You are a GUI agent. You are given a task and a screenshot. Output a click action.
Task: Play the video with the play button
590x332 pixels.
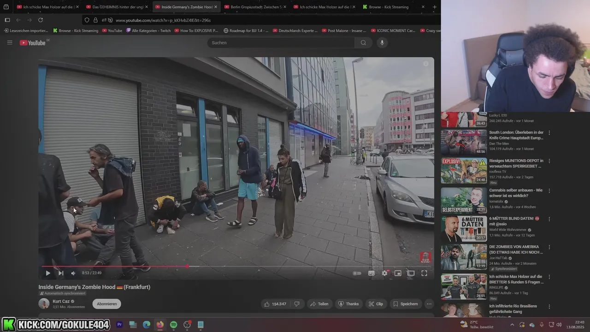point(48,273)
